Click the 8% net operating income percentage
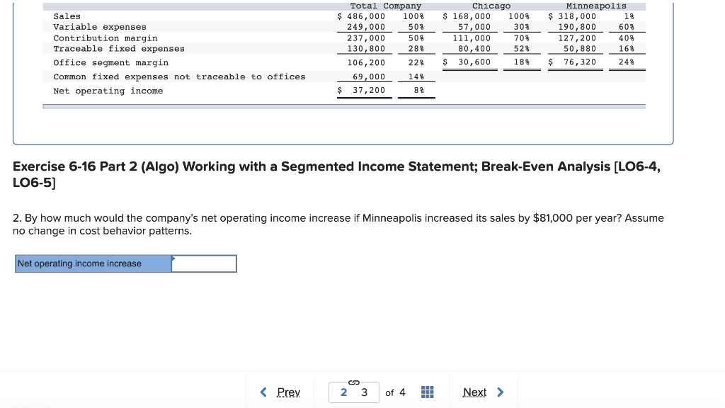 (x=419, y=90)
